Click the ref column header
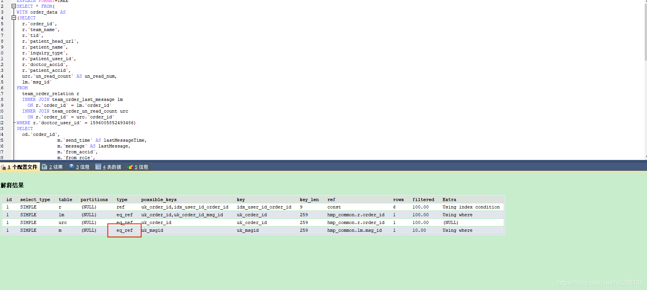The image size is (647, 290). (x=331, y=200)
